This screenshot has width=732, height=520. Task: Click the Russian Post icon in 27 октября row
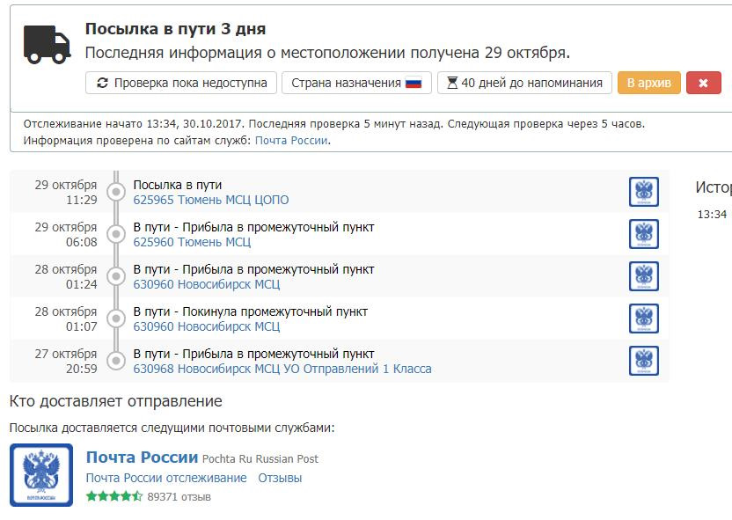[644, 361]
